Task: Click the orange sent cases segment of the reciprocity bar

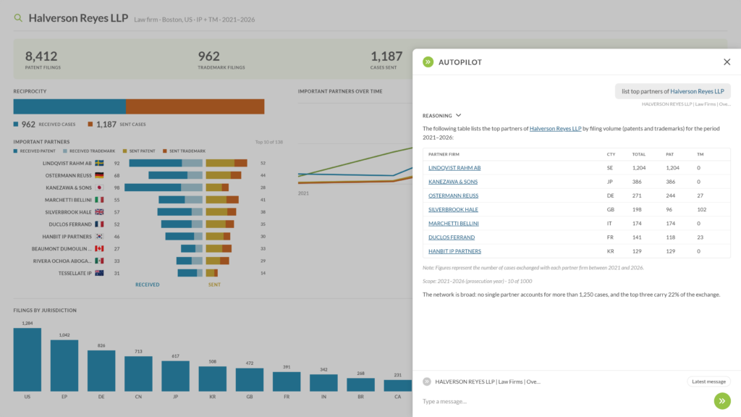Action: [195, 106]
